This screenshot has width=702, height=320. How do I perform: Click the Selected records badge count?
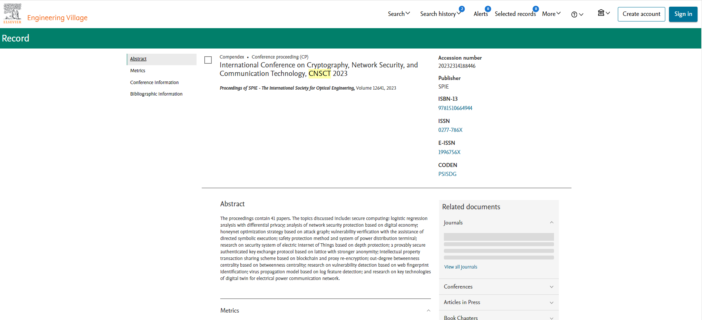click(x=536, y=9)
